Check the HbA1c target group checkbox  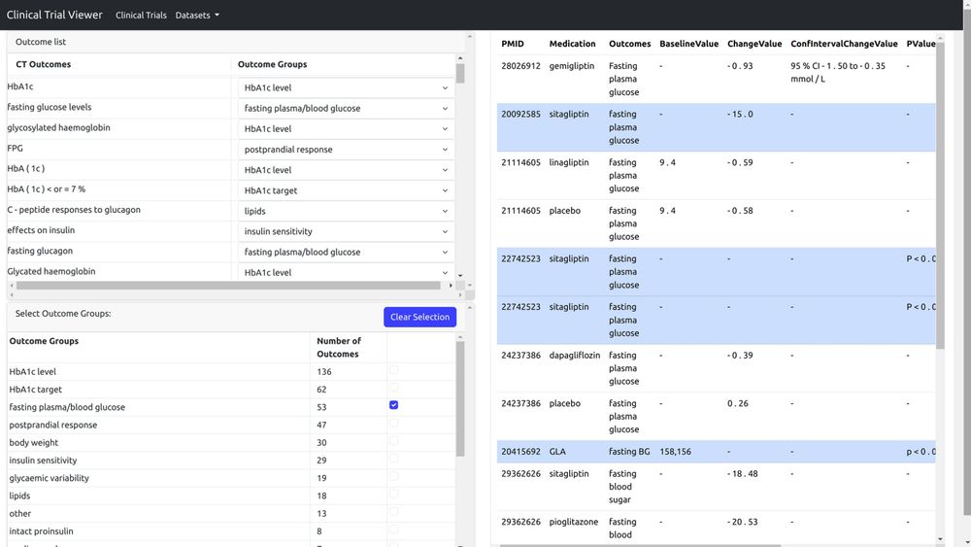394,387
